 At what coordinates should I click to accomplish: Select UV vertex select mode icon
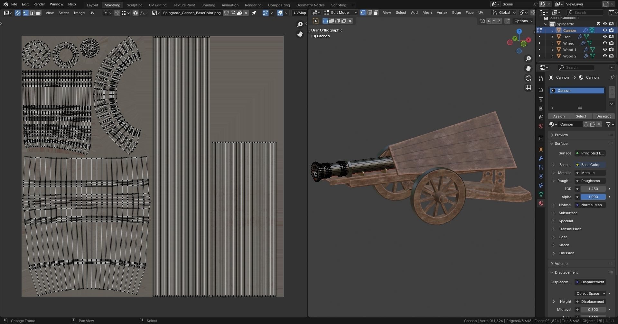pyautogui.click(x=25, y=13)
